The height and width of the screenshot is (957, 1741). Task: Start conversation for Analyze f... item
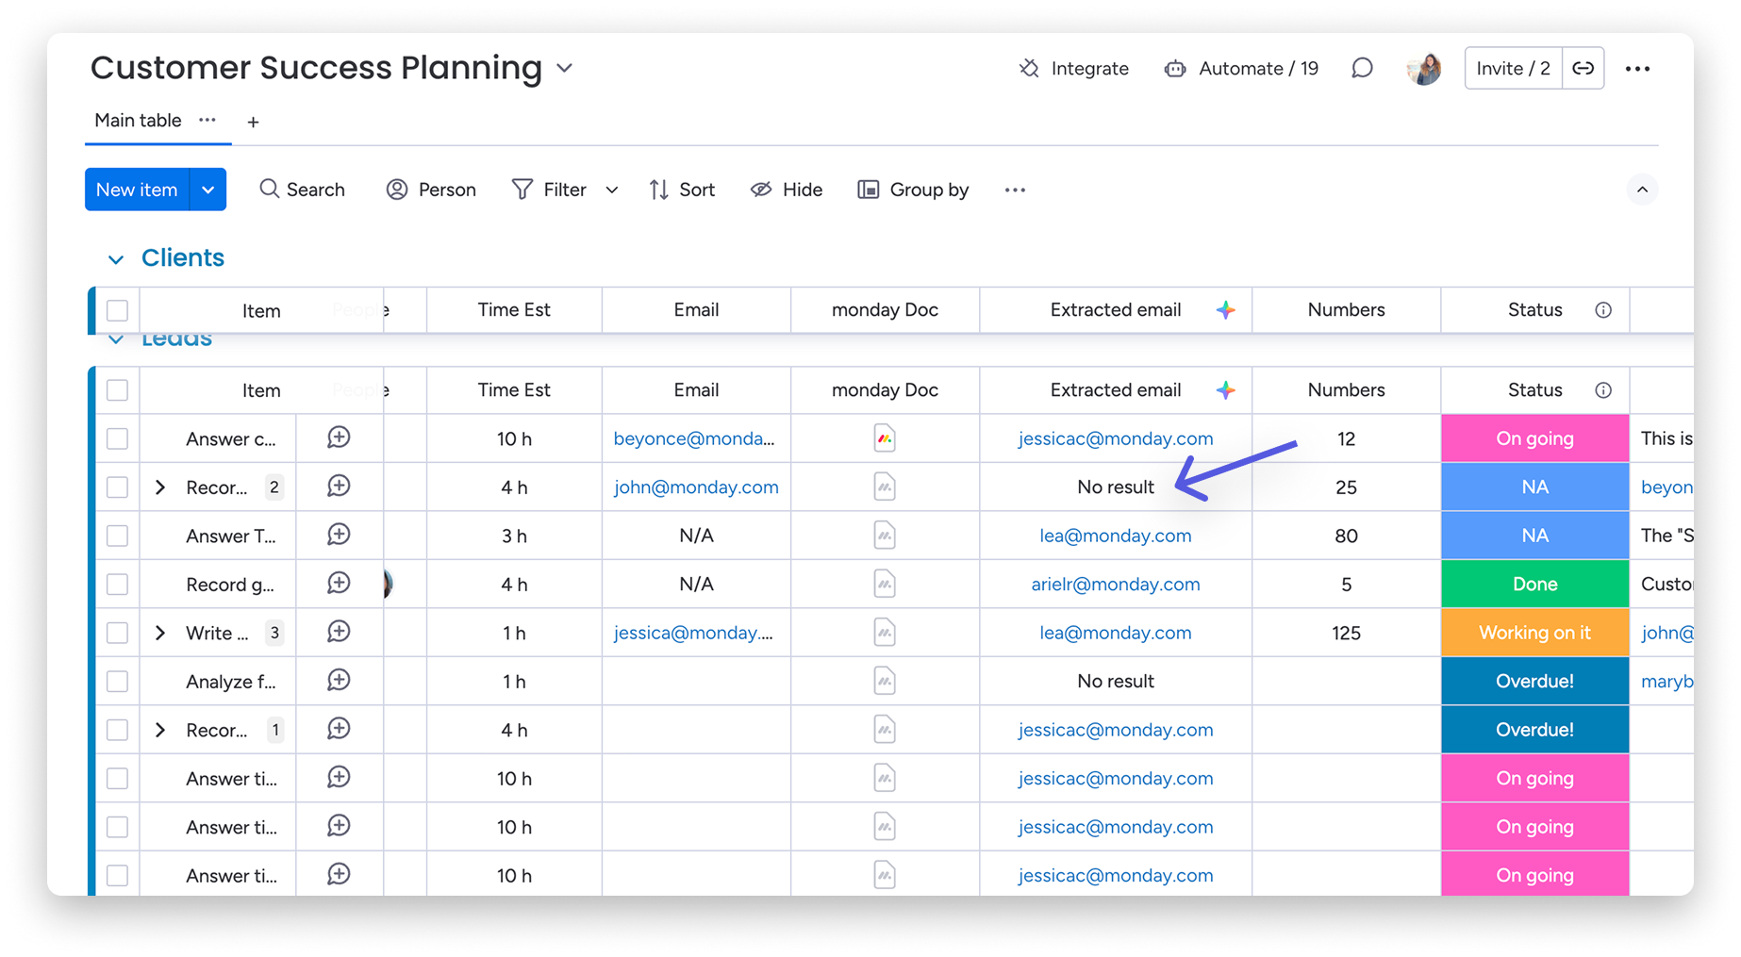point(340,681)
